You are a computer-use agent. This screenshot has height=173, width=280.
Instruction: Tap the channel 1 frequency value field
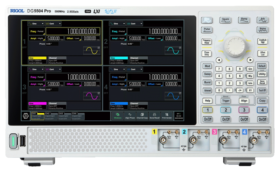[73, 31]
